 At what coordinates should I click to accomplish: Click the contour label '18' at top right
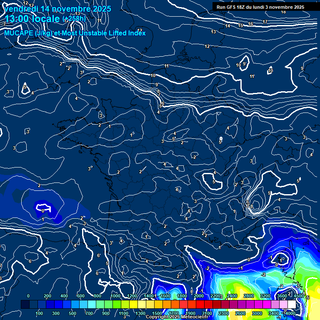pyautogui.click(x=283, y=12)
